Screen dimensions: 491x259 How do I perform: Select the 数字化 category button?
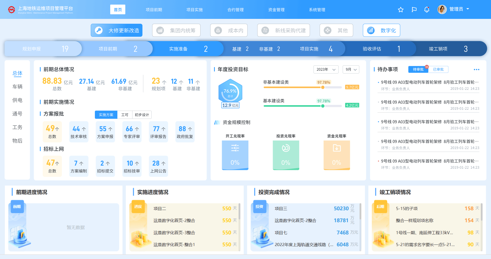382,30
